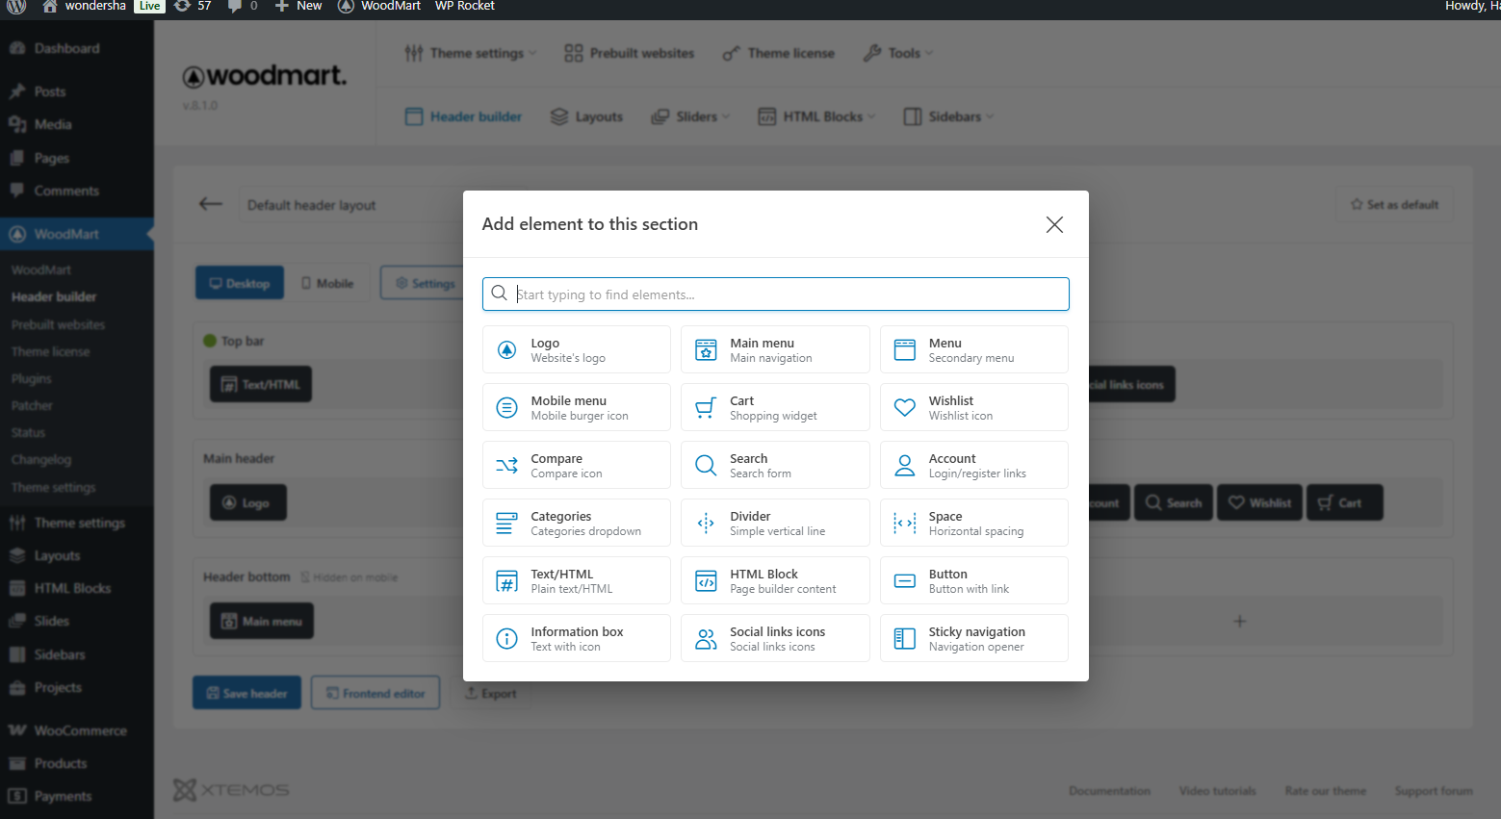
Task: Choose the Wishlist heart icon
Action: pos(904,408)
